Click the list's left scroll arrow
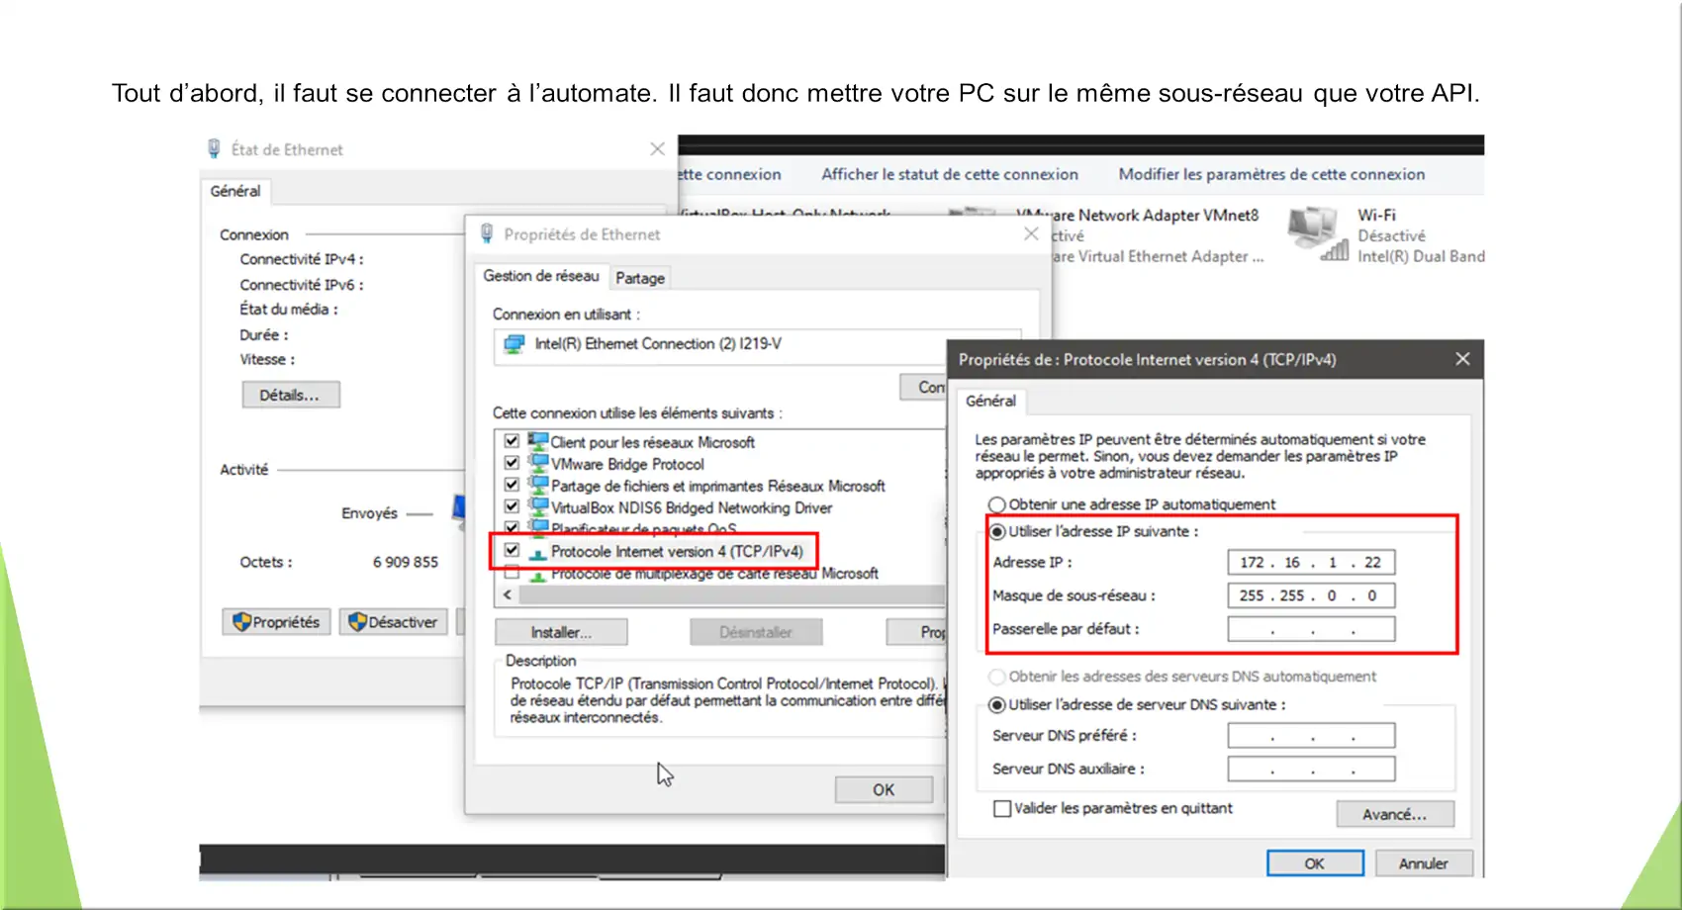The image size is (1682, 910). 508,595
